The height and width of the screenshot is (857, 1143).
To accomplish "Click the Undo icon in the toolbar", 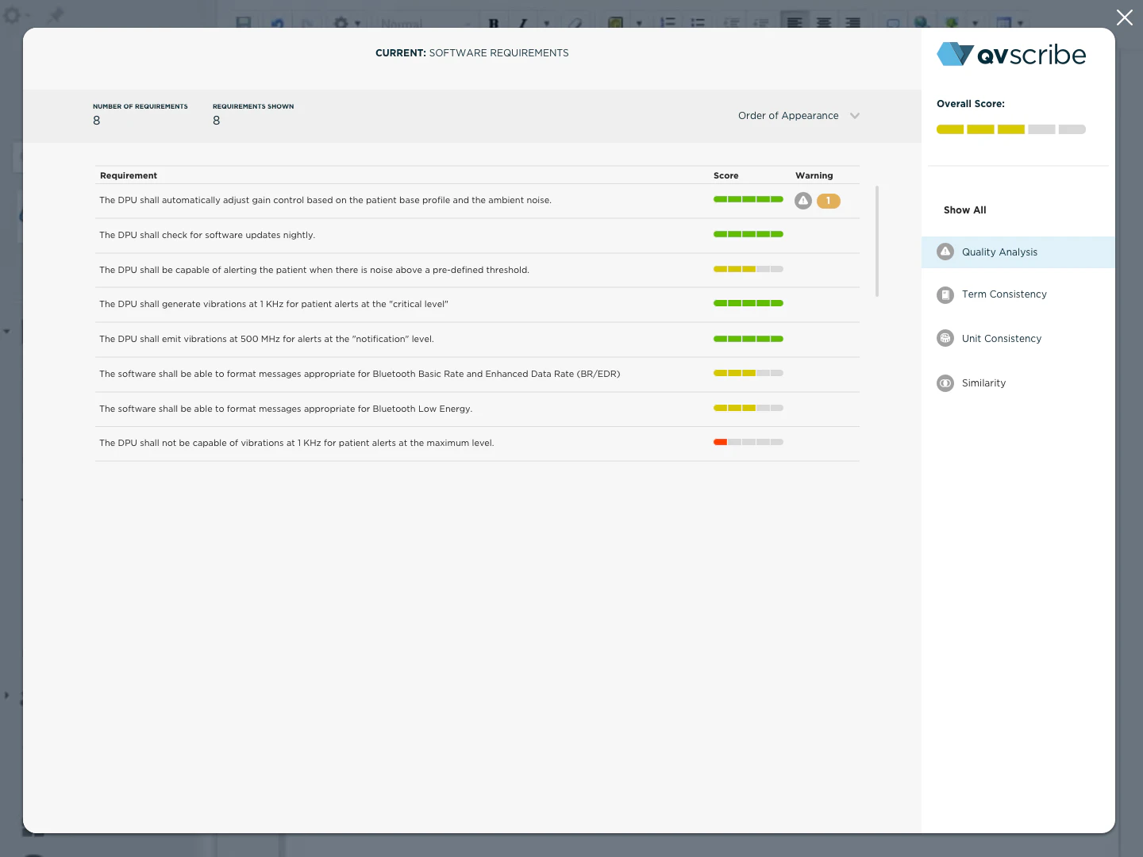I will pos(276,23).
